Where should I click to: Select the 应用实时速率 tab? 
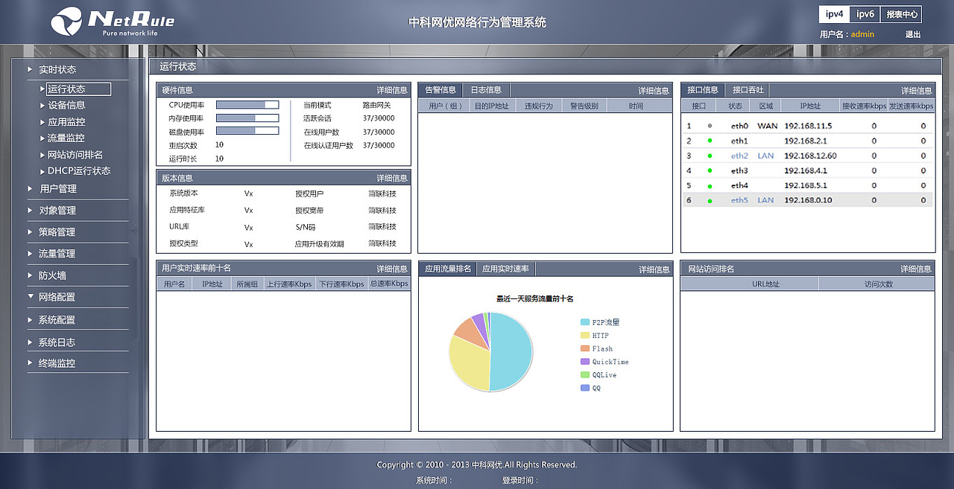click(505, 269)
